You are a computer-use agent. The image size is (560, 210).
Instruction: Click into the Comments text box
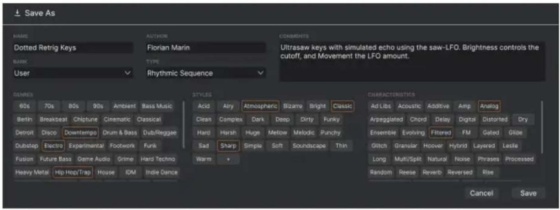412,62
